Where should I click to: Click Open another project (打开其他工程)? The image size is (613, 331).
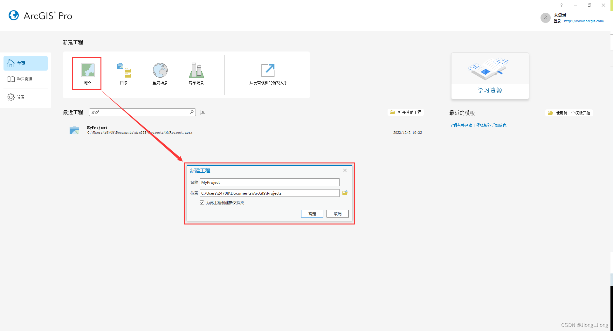[406, 112]
